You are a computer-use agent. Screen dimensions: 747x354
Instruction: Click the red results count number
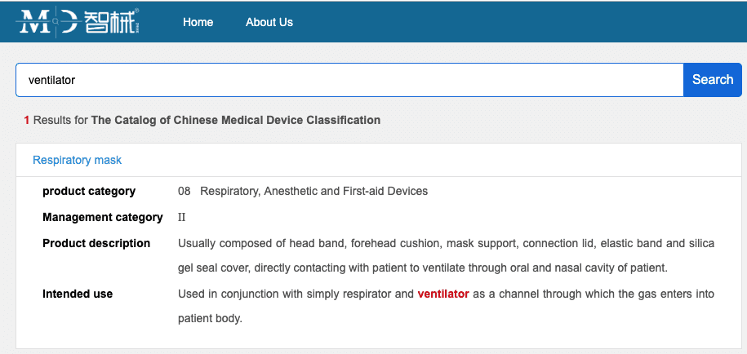[x=27, y=121]
